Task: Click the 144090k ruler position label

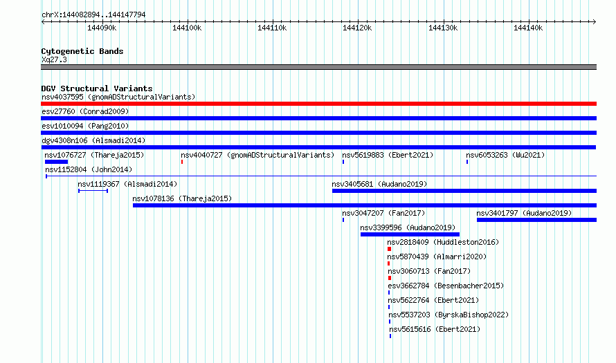Action: [102, 28]
